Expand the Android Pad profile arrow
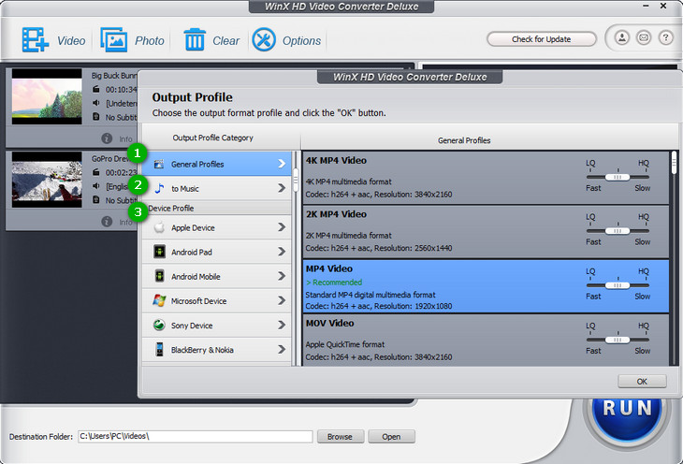This screenshot has height=464, width=683. [x=281, y=253]
